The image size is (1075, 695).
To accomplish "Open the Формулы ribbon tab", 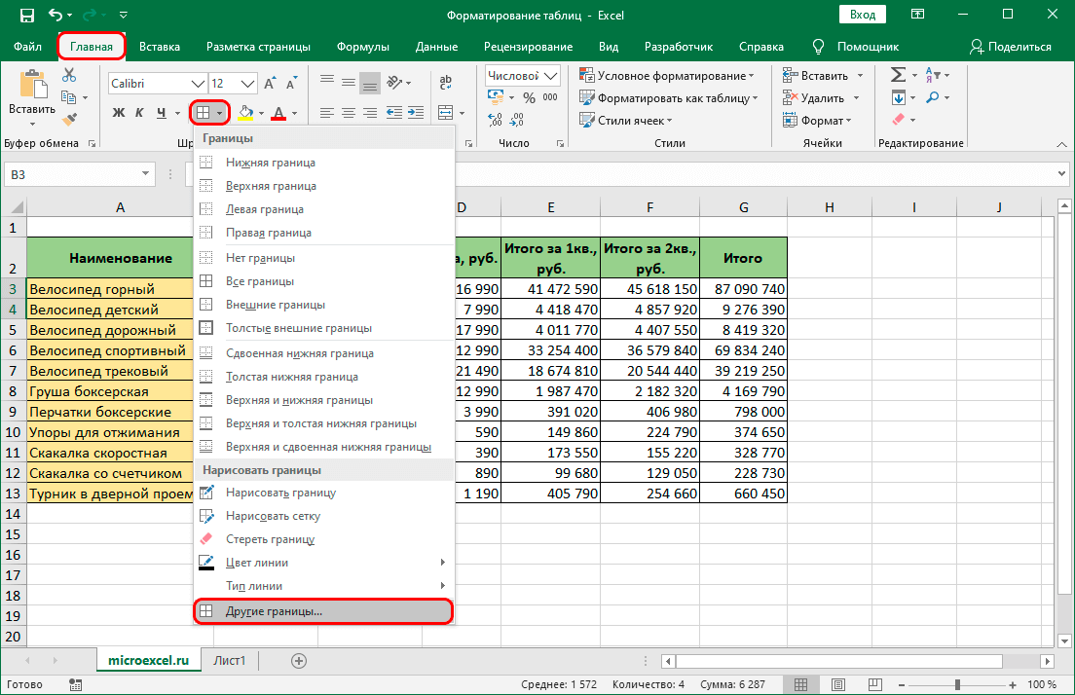I will (x=362, y=47).
